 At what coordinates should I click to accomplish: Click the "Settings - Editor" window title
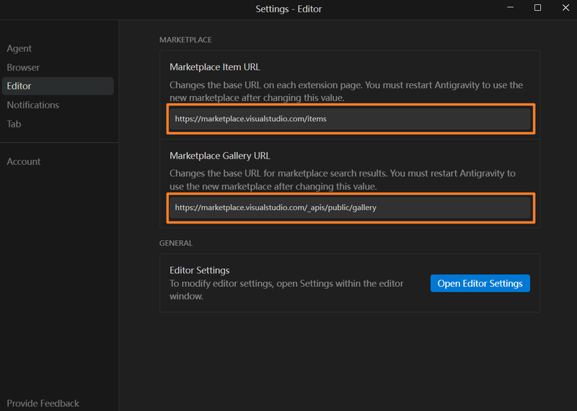coord(288,9)
